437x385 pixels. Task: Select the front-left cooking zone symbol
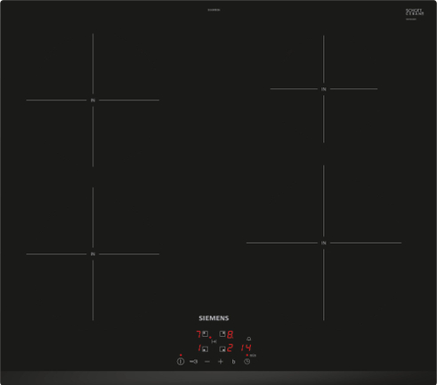click(x=205, y=349)
